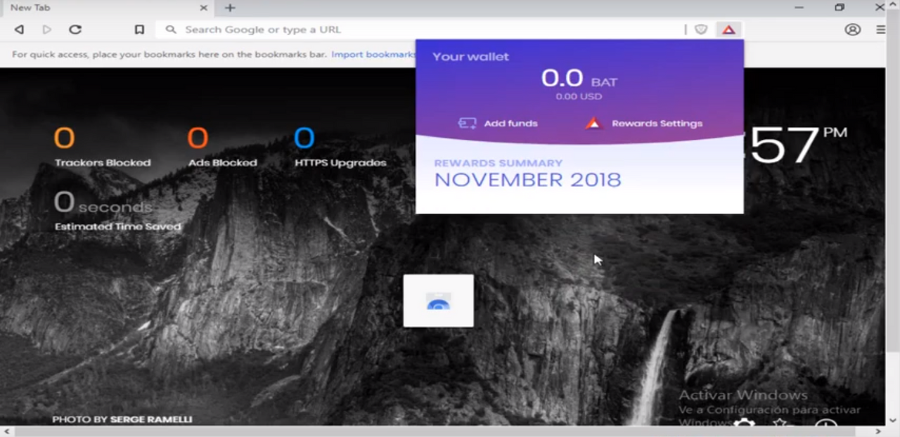
Task: Click the 0.0 BAT balance
Action: (579, 78)
